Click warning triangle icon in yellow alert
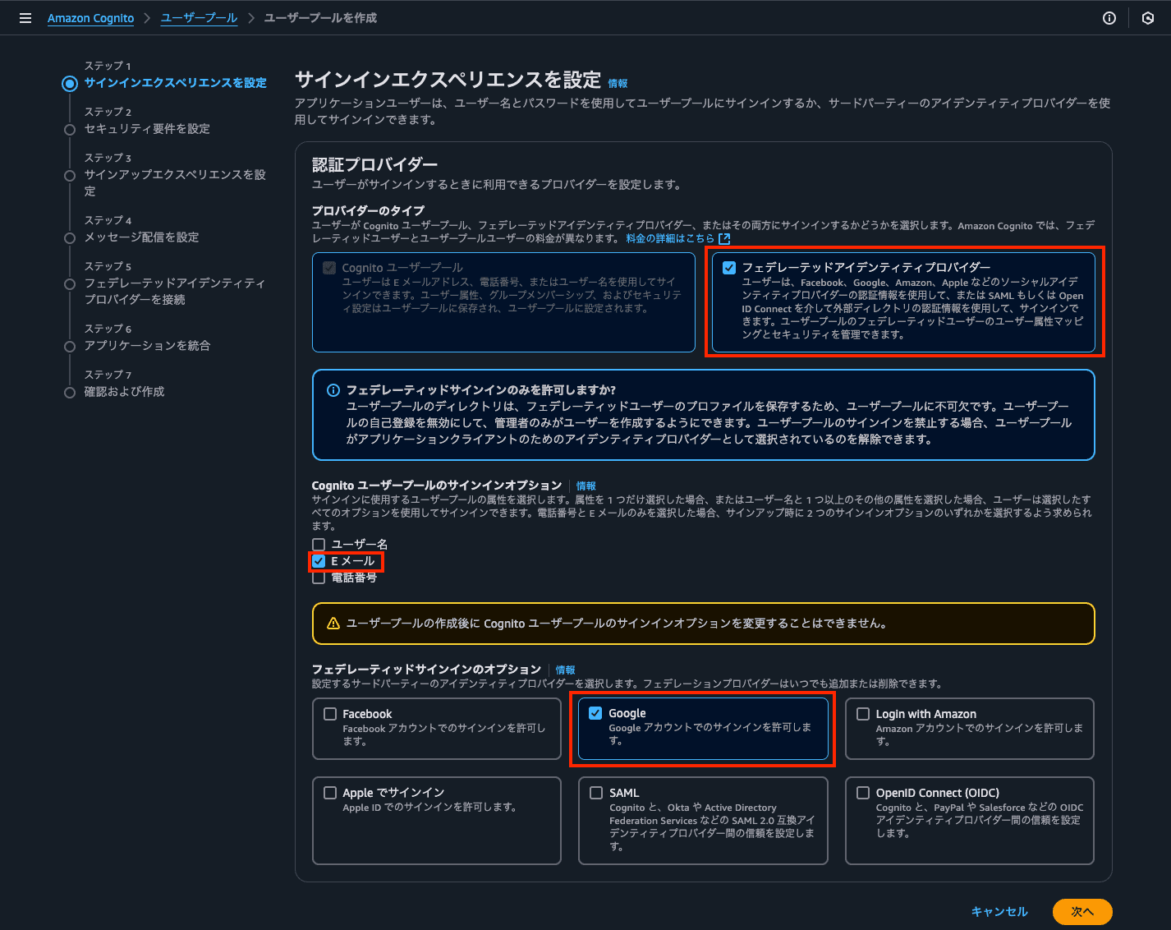Screen dimensions: 1171x930 333,624
